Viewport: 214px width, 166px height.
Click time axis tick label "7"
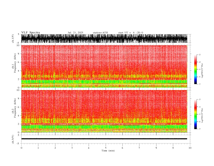tap(139, 148)
